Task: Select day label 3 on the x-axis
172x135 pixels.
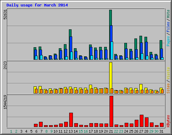Action: coord(21,131)
